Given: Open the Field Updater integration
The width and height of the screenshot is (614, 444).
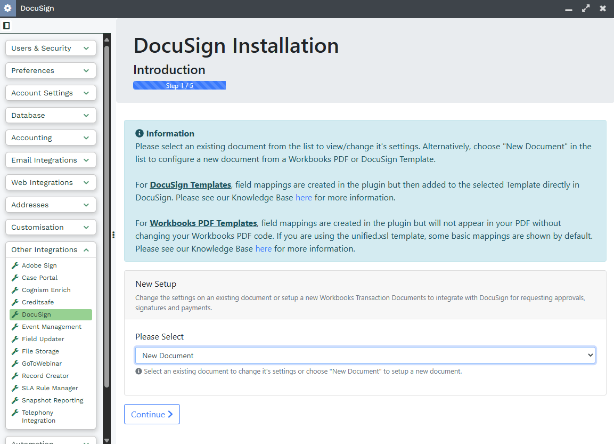Looking at the screenshot, I should (43, 339).
